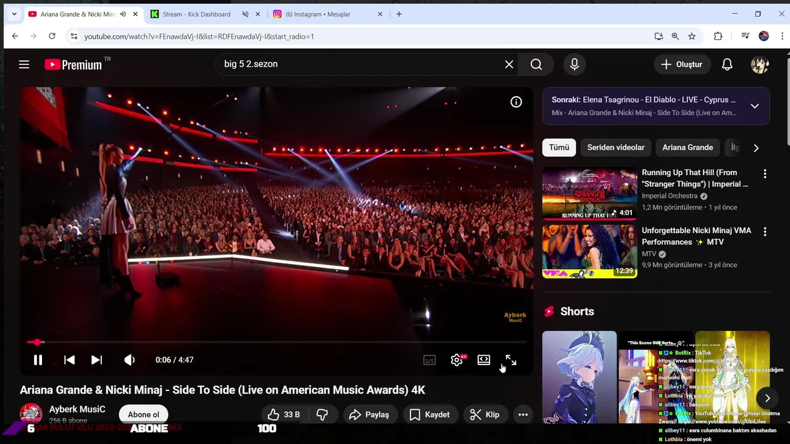The image size is (790, 444).
Task: Select the Tümü filter chip
Action: click(x=559, y=147)
